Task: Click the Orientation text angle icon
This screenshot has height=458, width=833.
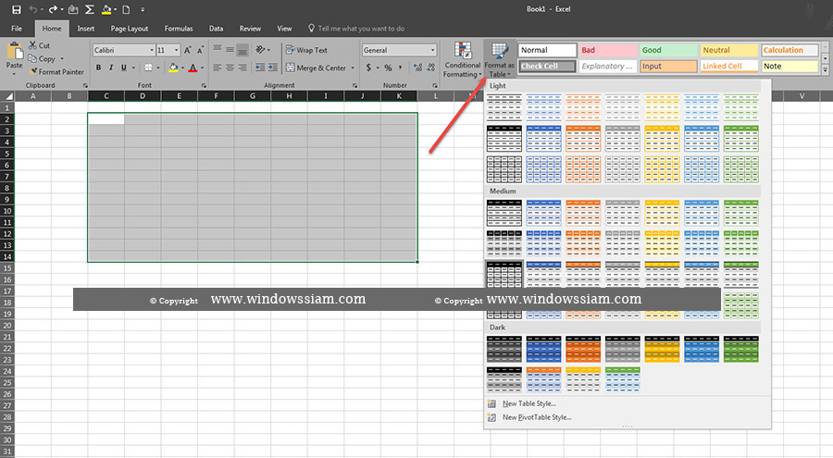Action: coord(260,49)
